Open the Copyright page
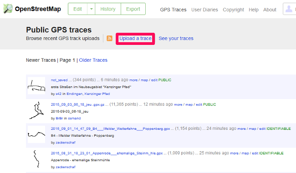 point(233,10)
